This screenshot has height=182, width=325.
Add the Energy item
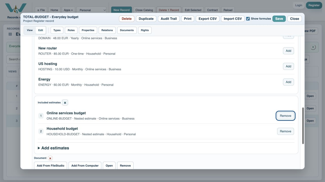click(288, 82)
